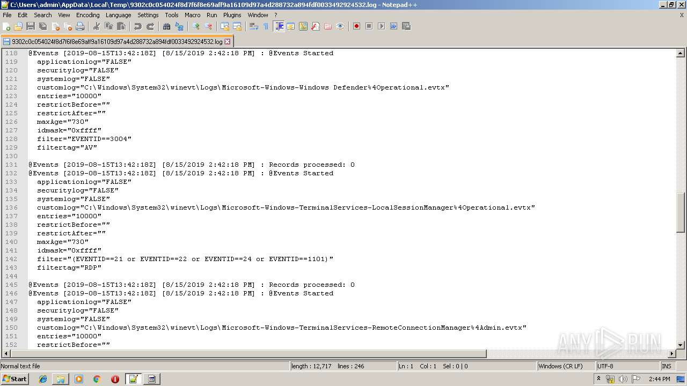Click the Stop Recording macro icon
687x386 pixels.
[x=369, y=26]
